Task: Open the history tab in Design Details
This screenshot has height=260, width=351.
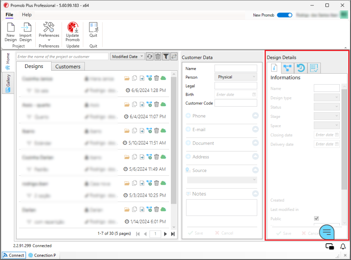Action: click(x=301, y=68)
